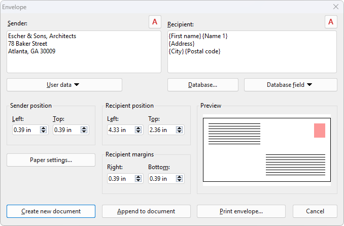Cancel the Envelope dialog
This screenshot has height=226, width=344.
point(315,211)
